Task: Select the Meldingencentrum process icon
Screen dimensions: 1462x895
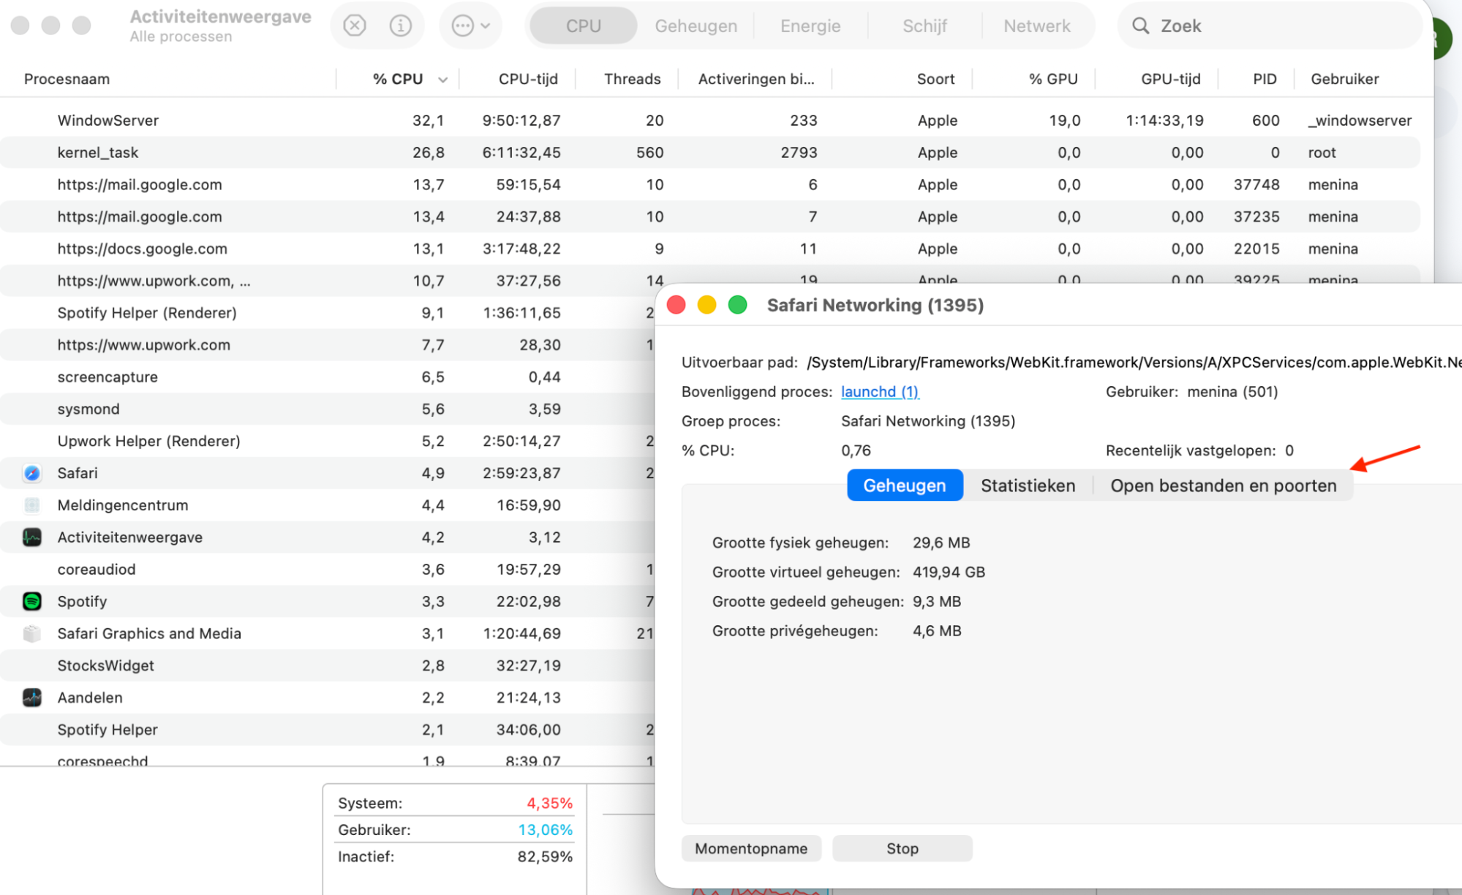Action: tap(31, 505)
